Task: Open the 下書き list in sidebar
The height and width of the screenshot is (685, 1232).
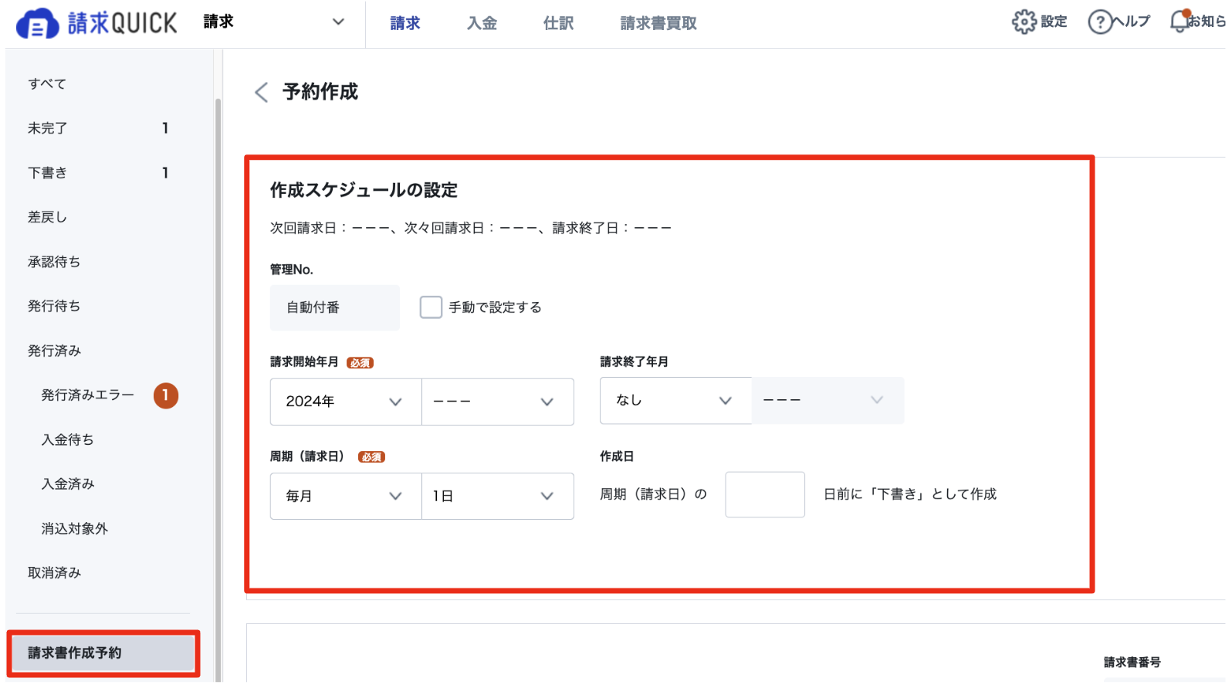Action: point(98,173)
